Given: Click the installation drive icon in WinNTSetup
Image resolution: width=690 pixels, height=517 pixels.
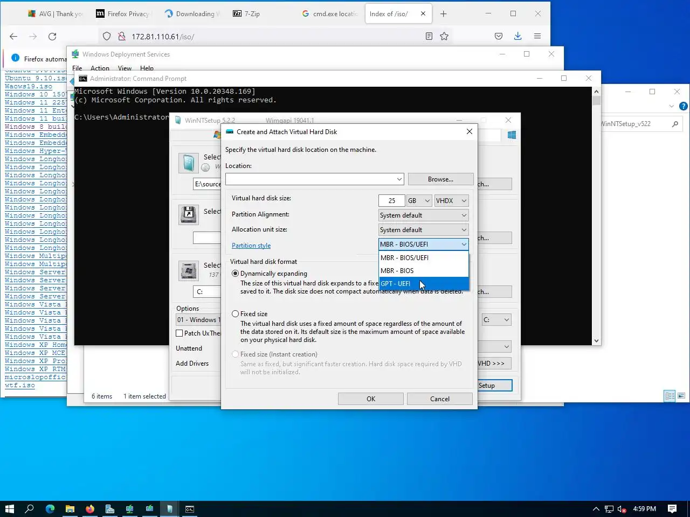Looking at the screenshot, I should pos(189,270).
